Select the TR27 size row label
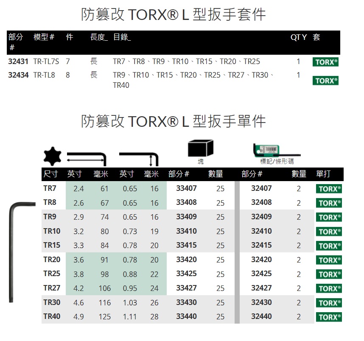 [x=52, y=288]
